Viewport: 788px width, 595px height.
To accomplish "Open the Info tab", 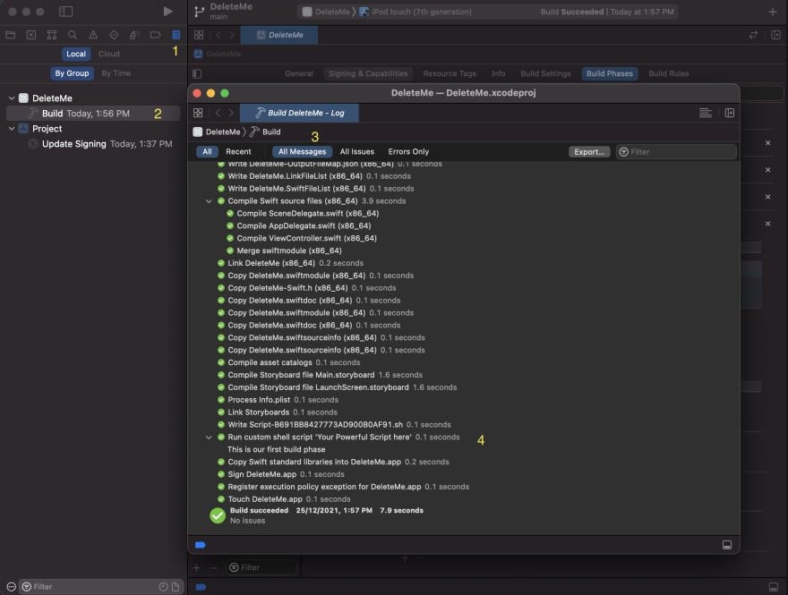I will click(x=499, y=73).
